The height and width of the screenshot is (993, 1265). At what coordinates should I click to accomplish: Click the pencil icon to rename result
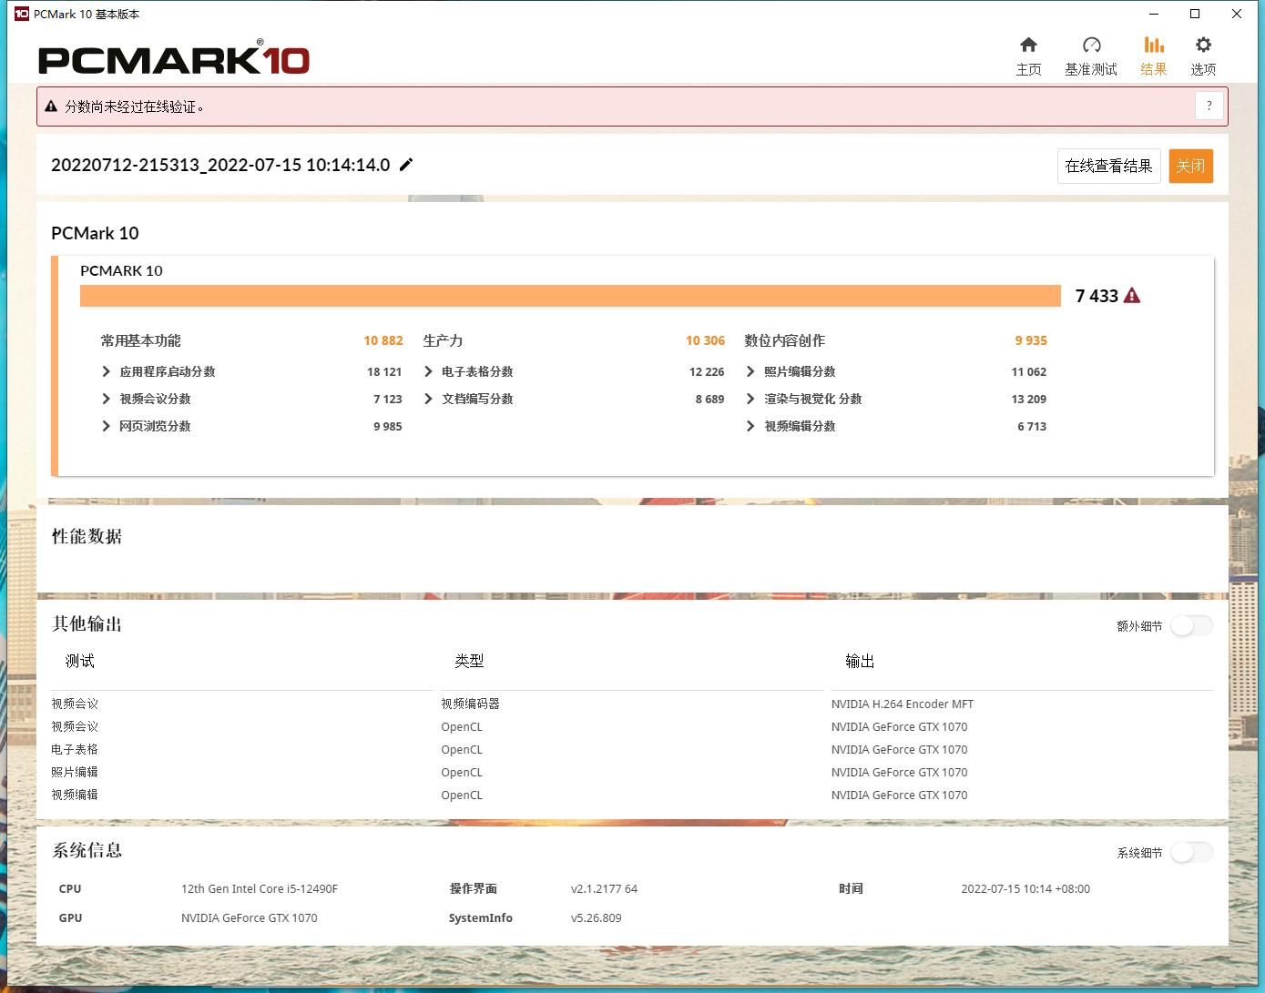406,165
